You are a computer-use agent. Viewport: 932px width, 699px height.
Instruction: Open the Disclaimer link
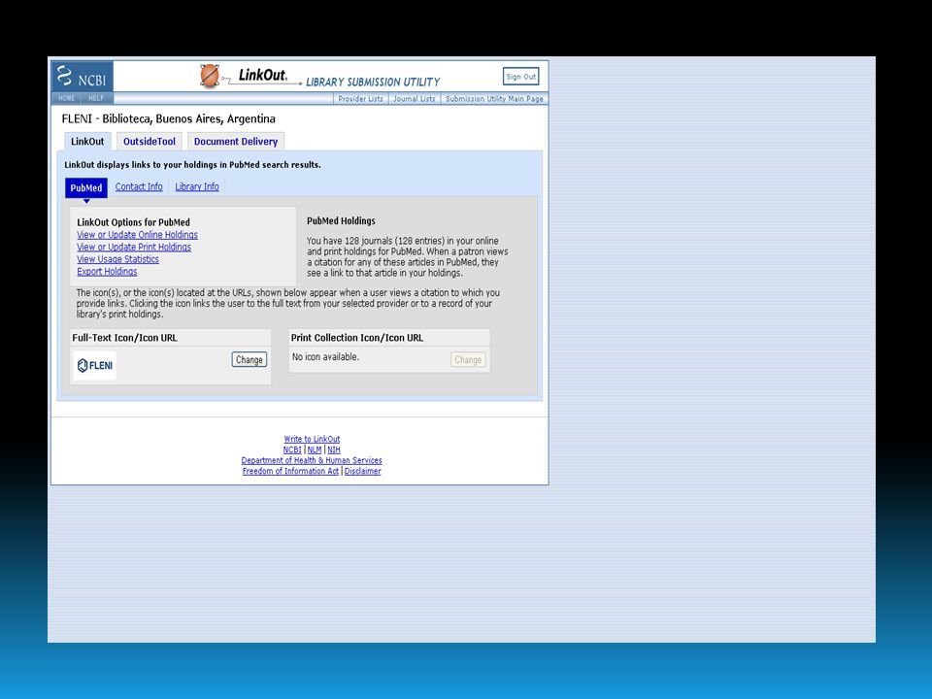pos(362,471)
